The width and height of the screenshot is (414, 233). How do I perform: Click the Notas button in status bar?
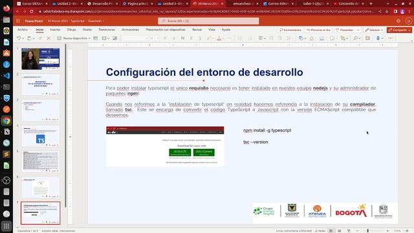pyautogui.click(x=320, y=231)
